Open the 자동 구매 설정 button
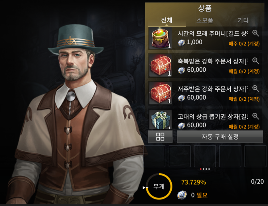This screenshot has width=268, height=206. 220,137
